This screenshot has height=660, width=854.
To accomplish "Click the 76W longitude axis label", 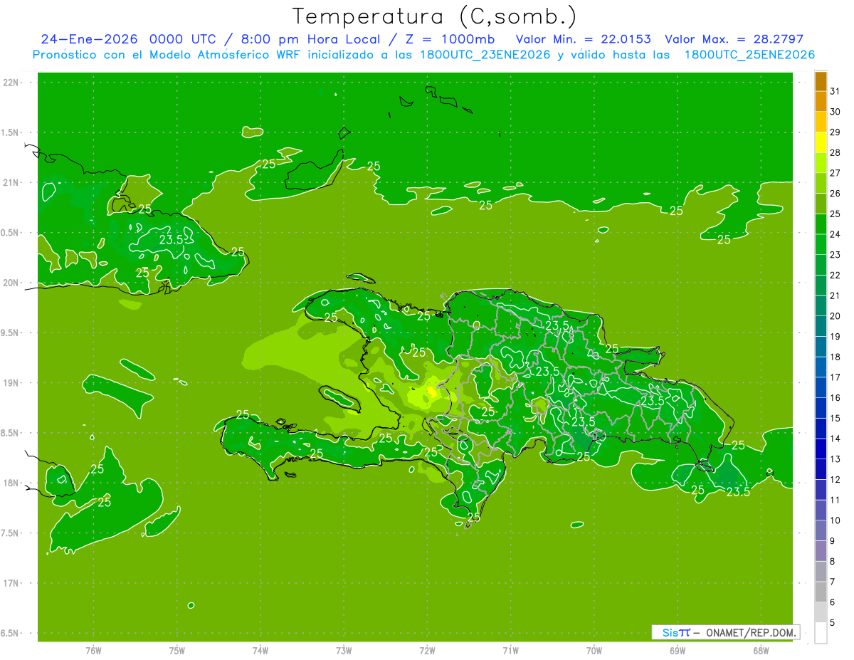I will coord(93,650).
